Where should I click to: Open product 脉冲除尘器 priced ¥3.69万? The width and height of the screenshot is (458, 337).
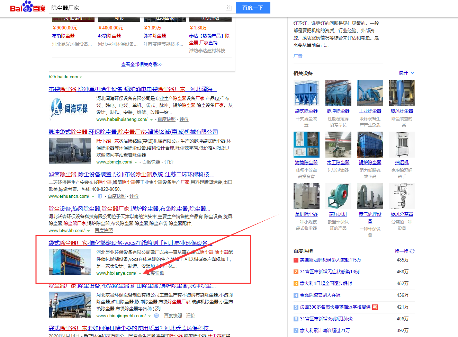pos(155,36)
